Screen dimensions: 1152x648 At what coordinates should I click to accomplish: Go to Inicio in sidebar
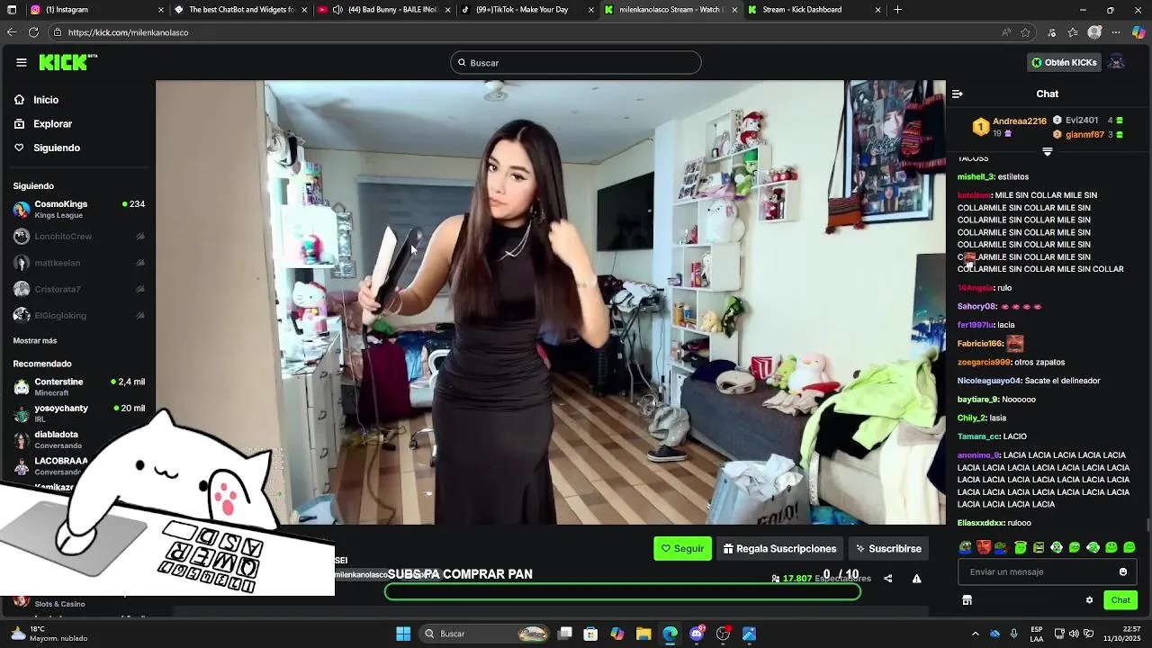[46, 100]
